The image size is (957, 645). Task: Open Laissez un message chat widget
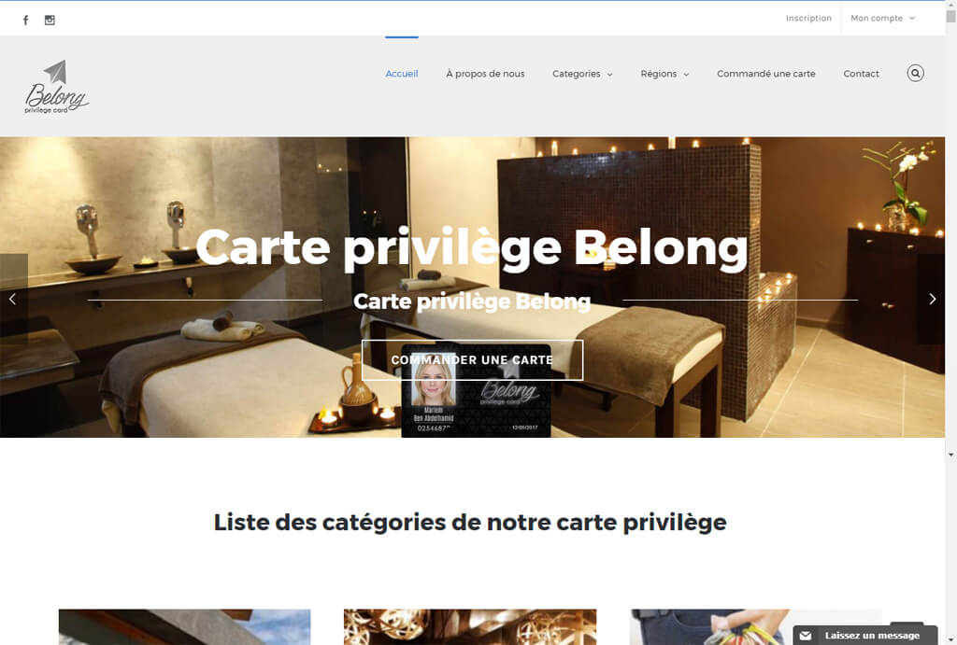865,636
